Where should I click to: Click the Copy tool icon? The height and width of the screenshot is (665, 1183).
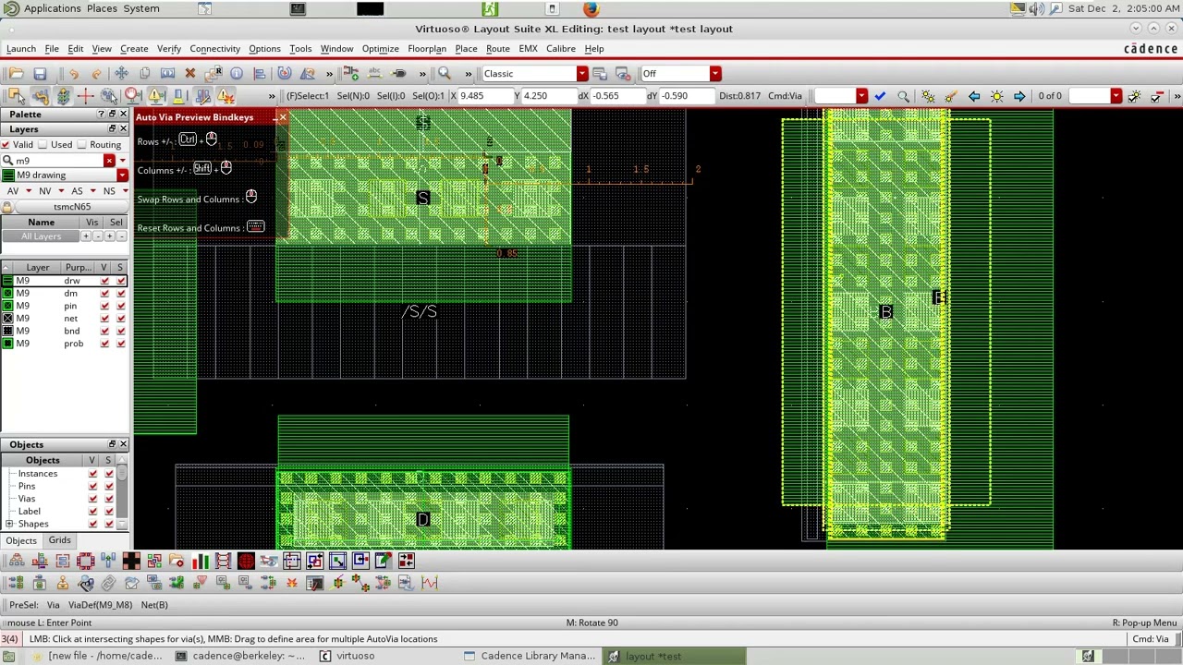(144, 74)
